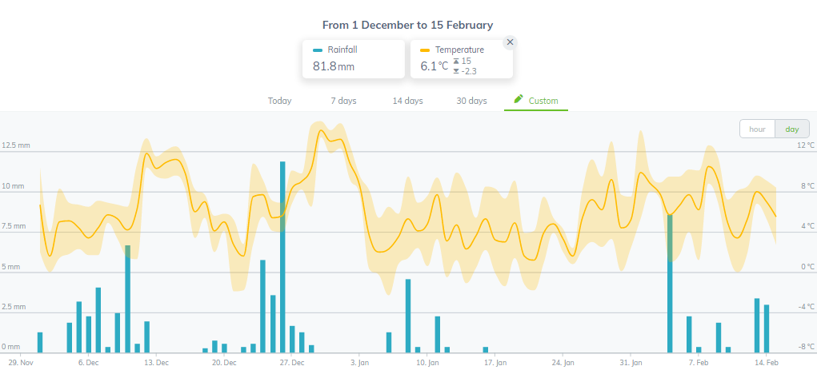The image size is (817, 378).
Task: Select the Today range tab
Action: click(x=280, y=101)
